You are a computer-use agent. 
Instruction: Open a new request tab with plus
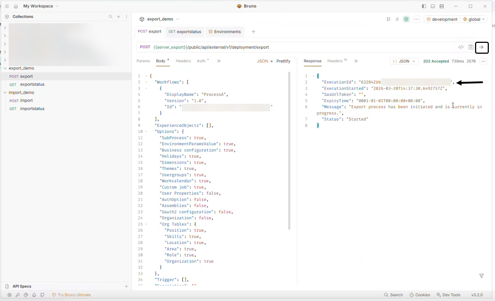point(253,32)
